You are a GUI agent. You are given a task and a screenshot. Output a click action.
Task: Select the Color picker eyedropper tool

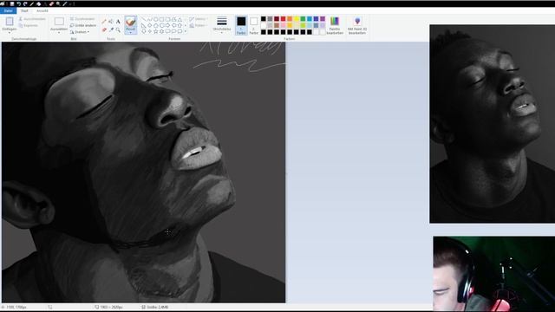(111, 30)
